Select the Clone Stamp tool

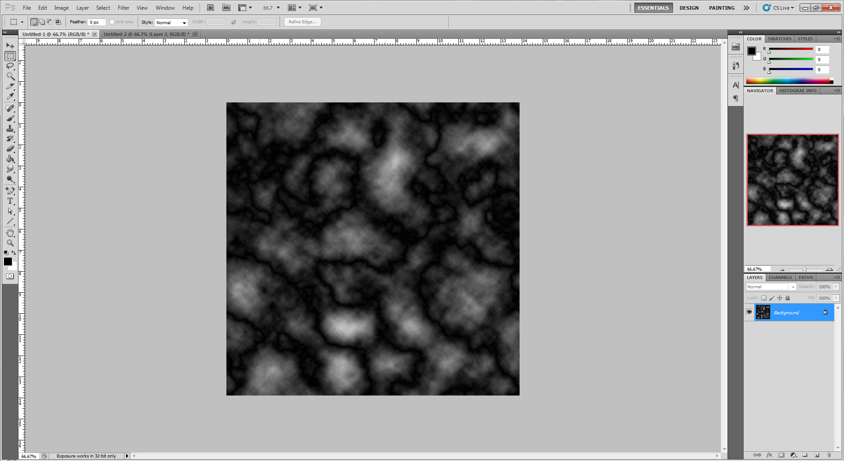point(10,128)
